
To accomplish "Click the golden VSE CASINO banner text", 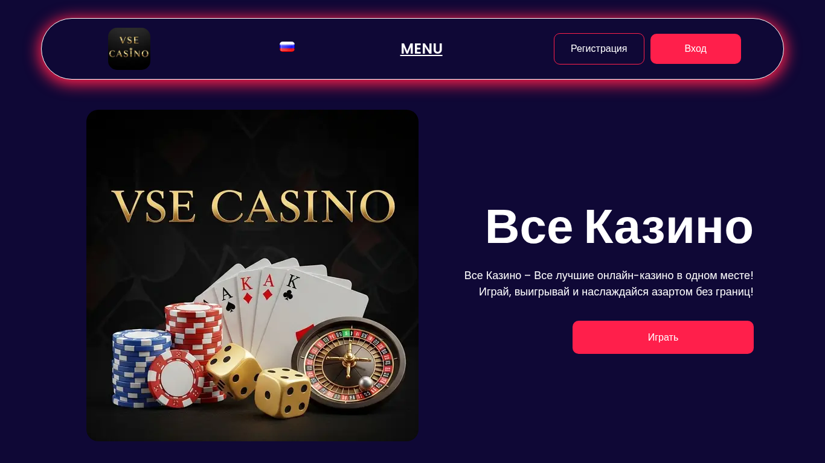I will 253,206.
